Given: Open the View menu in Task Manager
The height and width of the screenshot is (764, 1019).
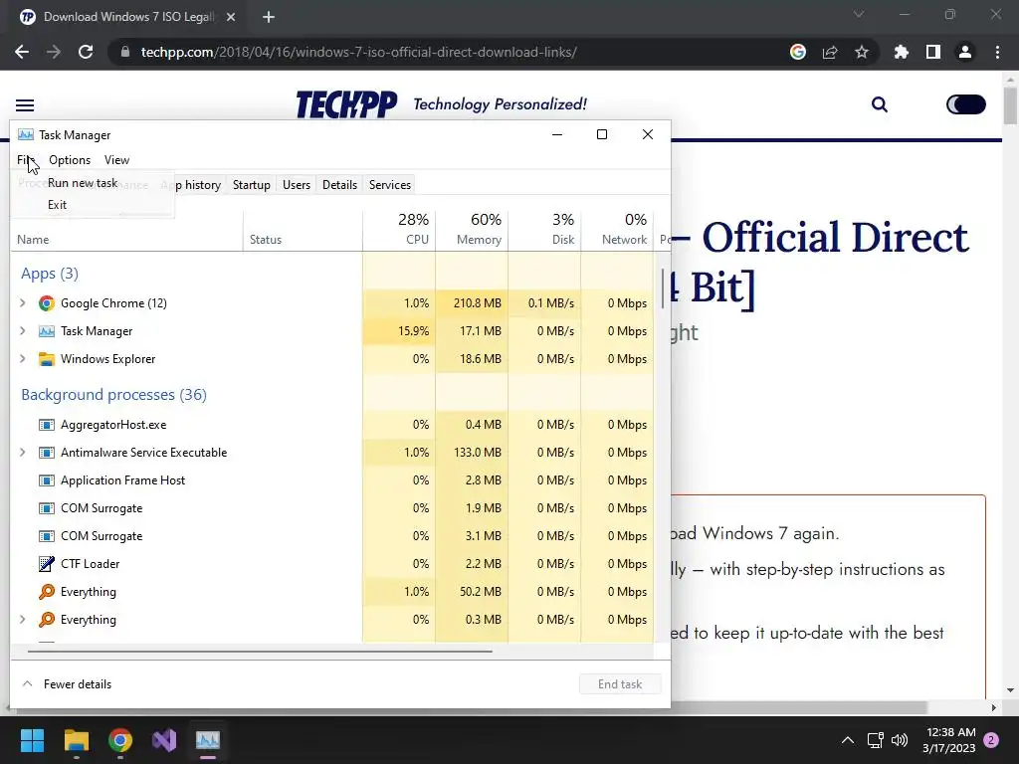Looking at the screenshot, I should tap(117, 160).
